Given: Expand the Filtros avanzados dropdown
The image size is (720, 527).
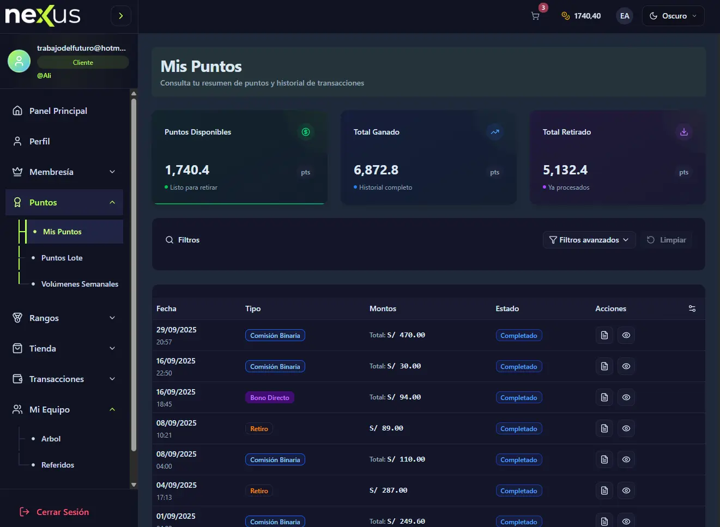Looking at the screenshot, I should pos(589,239).
